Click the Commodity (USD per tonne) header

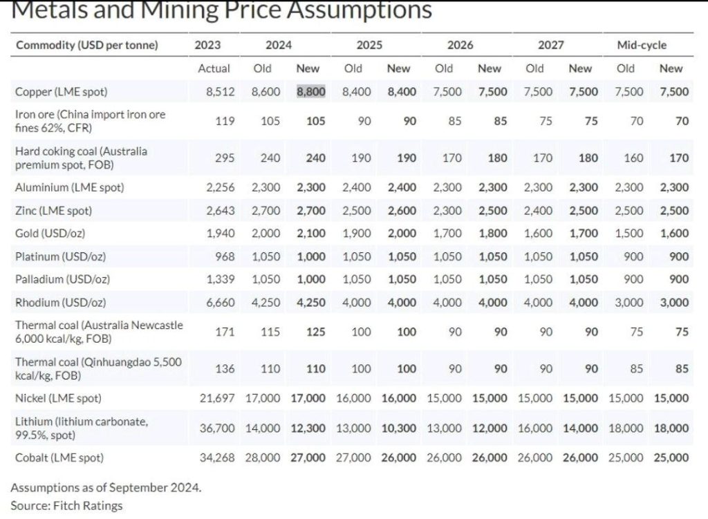(87, 45)
